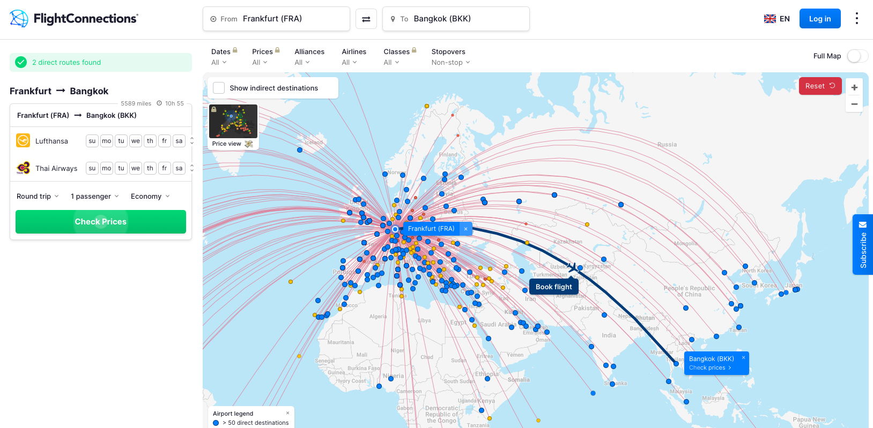
Task: Toggle Lufthansa Sunday day filter
Action: 92,141
